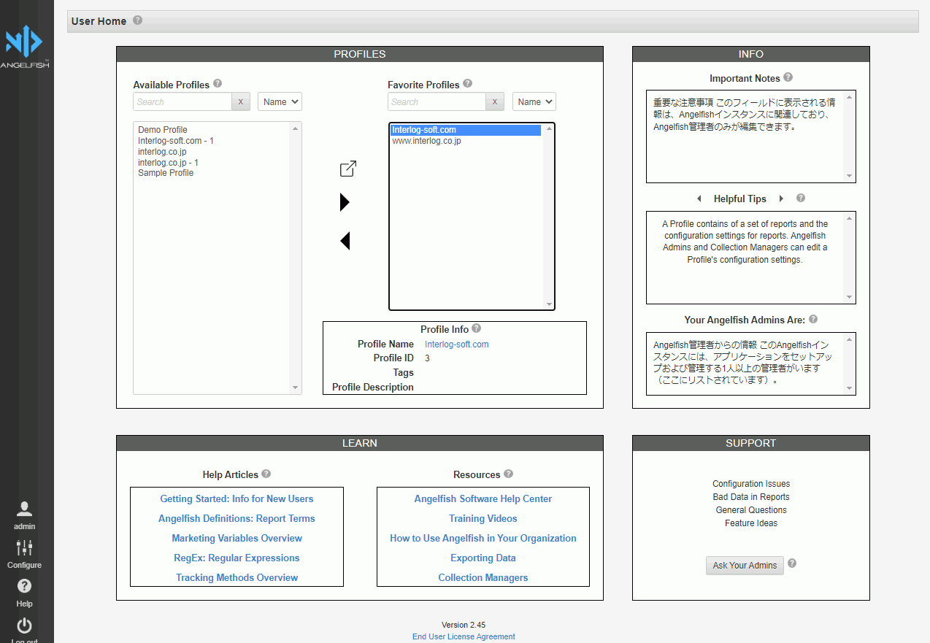The image size is (930, 643).
Task: Click the Favorite Profiles list scrollbar
Action: click(549, 216)
